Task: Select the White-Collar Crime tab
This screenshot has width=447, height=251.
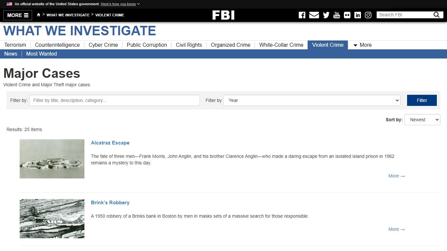Action: pos(281,45)
